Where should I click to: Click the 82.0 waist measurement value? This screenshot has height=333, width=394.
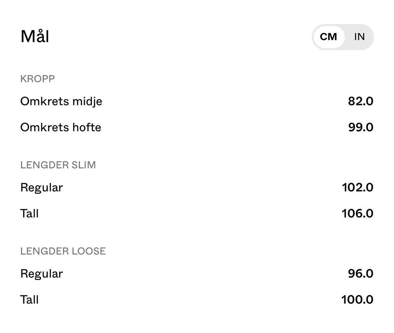(x=360, y=101)
